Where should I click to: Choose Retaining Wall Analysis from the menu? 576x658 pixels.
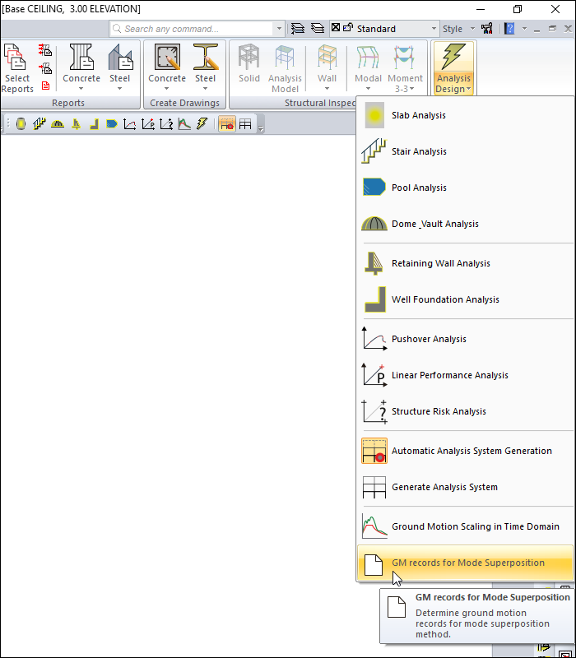click(465, 263)
